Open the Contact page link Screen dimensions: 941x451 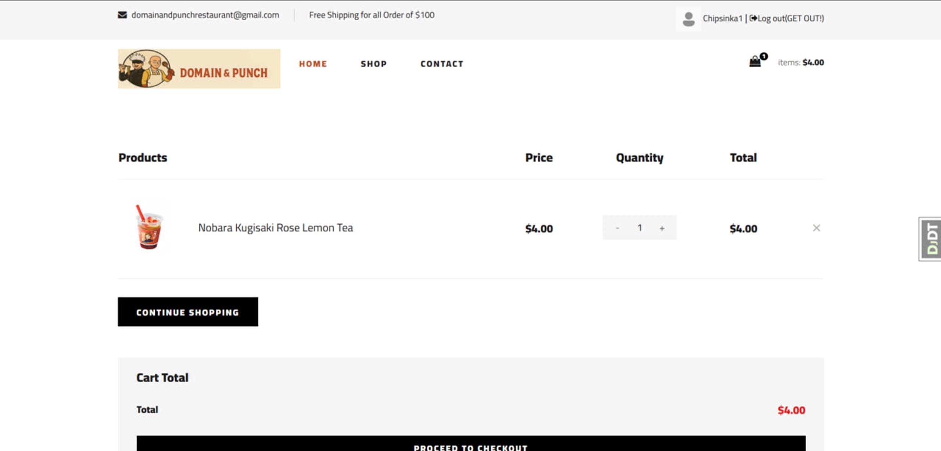[442, 64]
